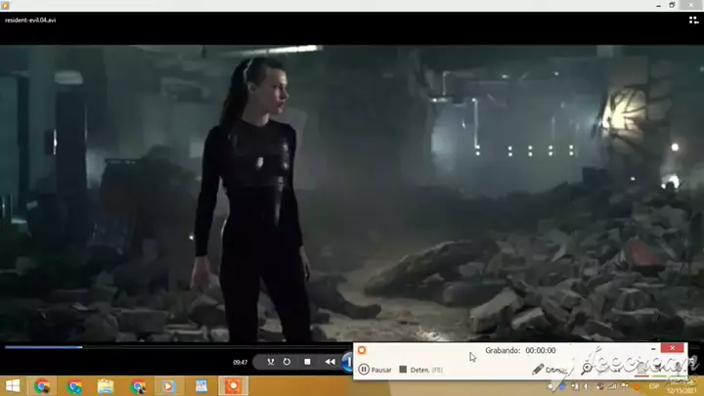Toggle repeat in the media player
Viewport: 704px width, 396px height.
(286, 362)
